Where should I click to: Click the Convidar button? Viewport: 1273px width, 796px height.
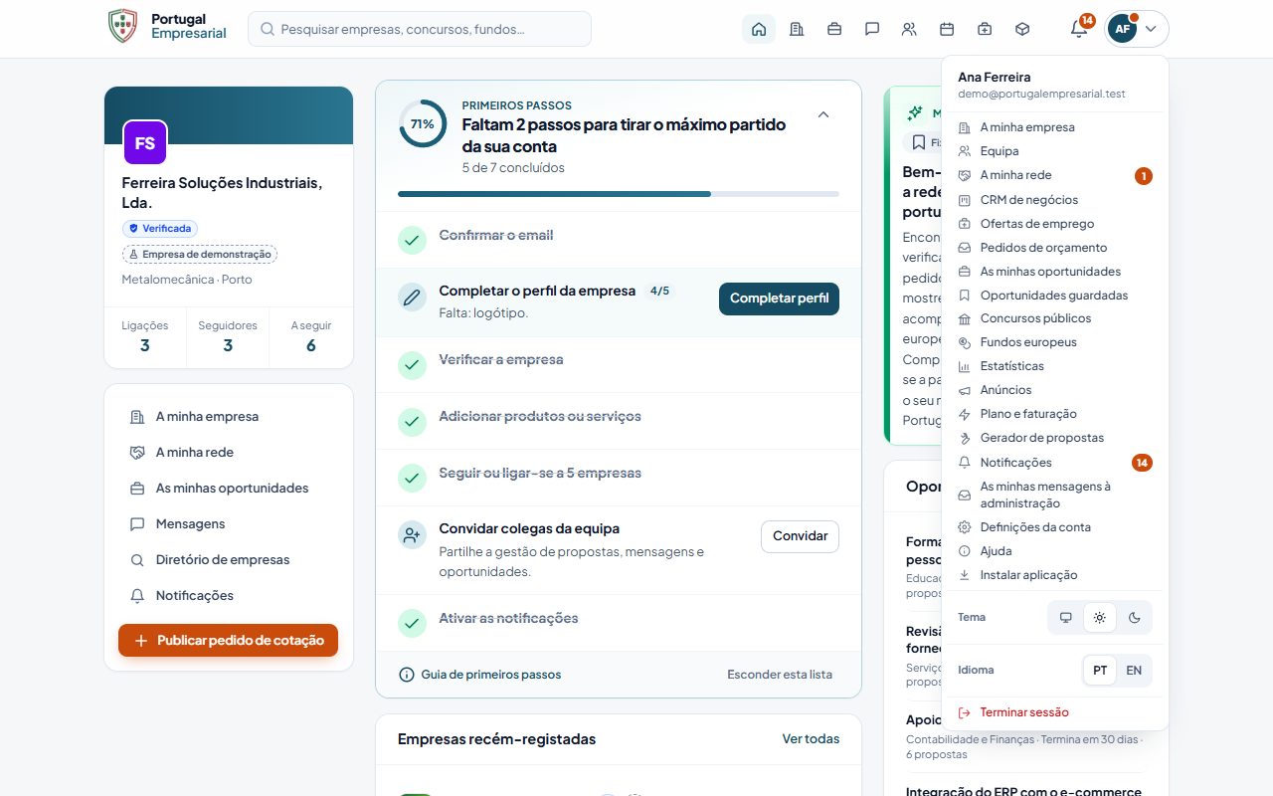tap(800, 536)
